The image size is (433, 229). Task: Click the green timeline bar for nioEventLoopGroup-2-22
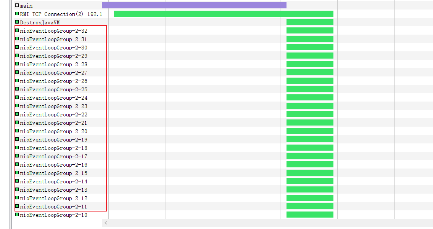[x=310, y=114]
